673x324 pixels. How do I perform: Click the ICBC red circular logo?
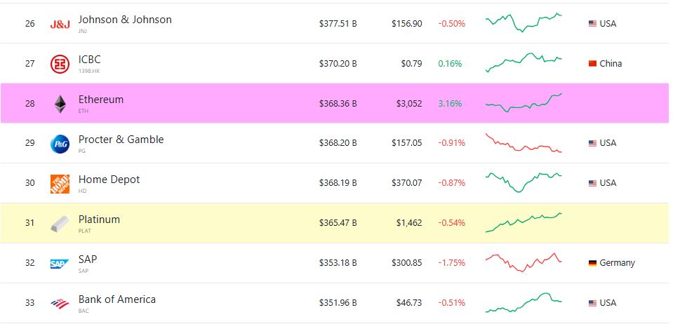[x=60, y=65]
